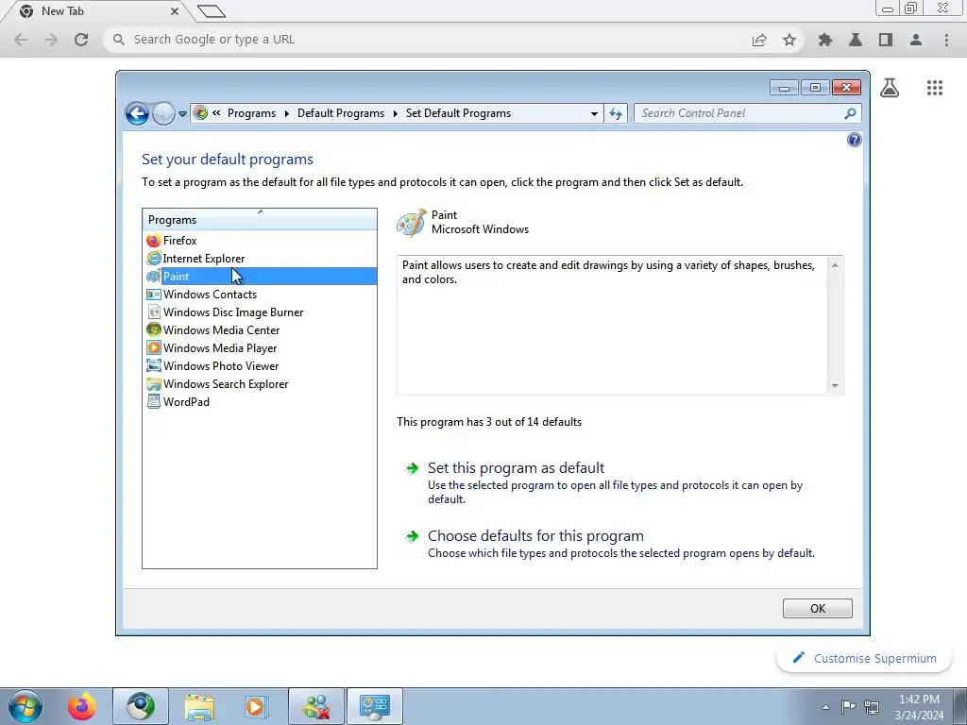
Task: Click Set Default Programs in the breadcrumb
Action: click(458, 113)
